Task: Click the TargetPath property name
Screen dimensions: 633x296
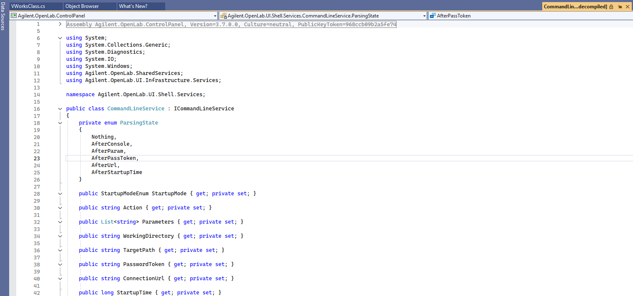Action: (139, 250)
